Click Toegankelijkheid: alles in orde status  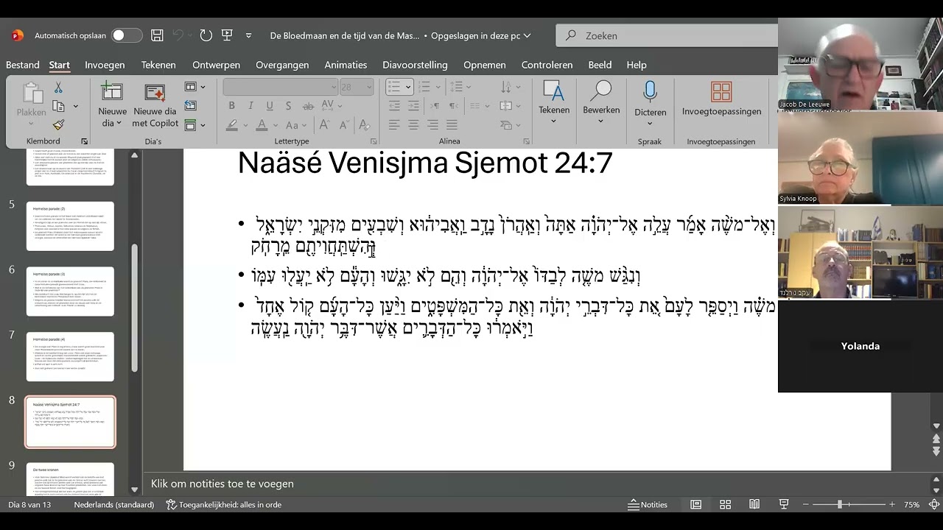pyautogui.click(x=224, y=504)
